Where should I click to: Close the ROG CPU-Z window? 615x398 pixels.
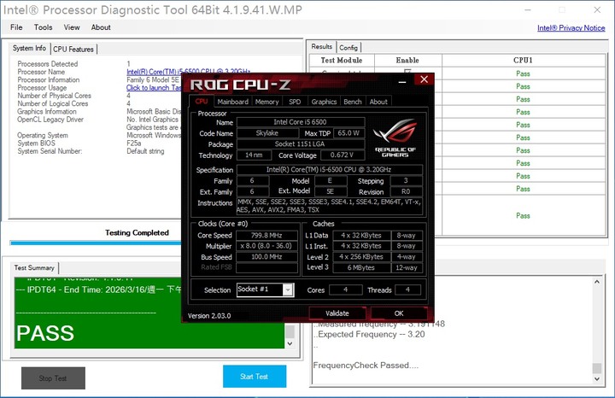[424, 79]
